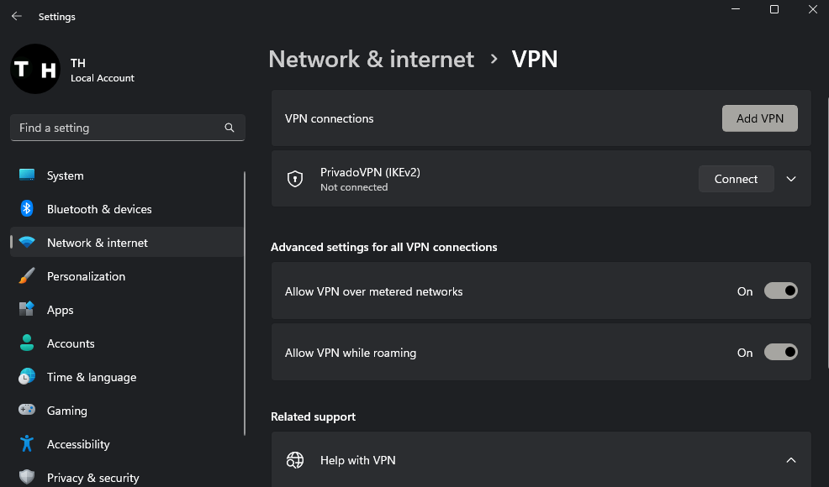Image resolution: width=829 pixels, height=487 pixels.
Task: Collapse the Help with VPN section
Action: 790,460
